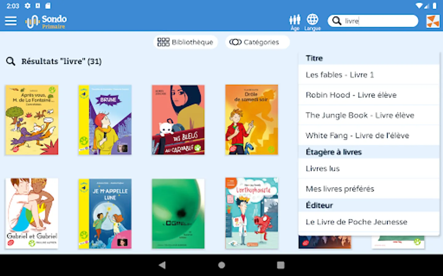Choose editor Le Livre de Poche Jeunesse

point(369,222)
